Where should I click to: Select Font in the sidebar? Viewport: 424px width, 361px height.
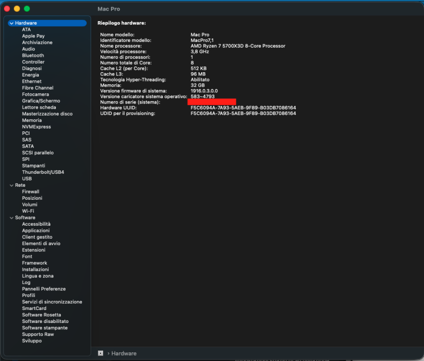(x=27, y=257)
